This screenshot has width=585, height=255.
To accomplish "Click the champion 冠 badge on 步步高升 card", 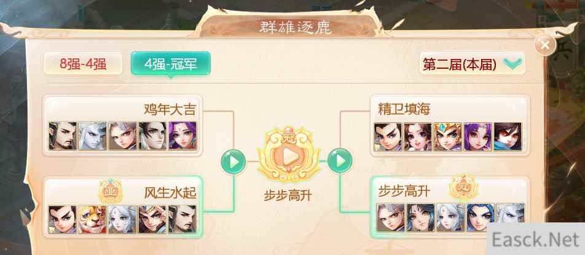I will (x=463, y=187).
